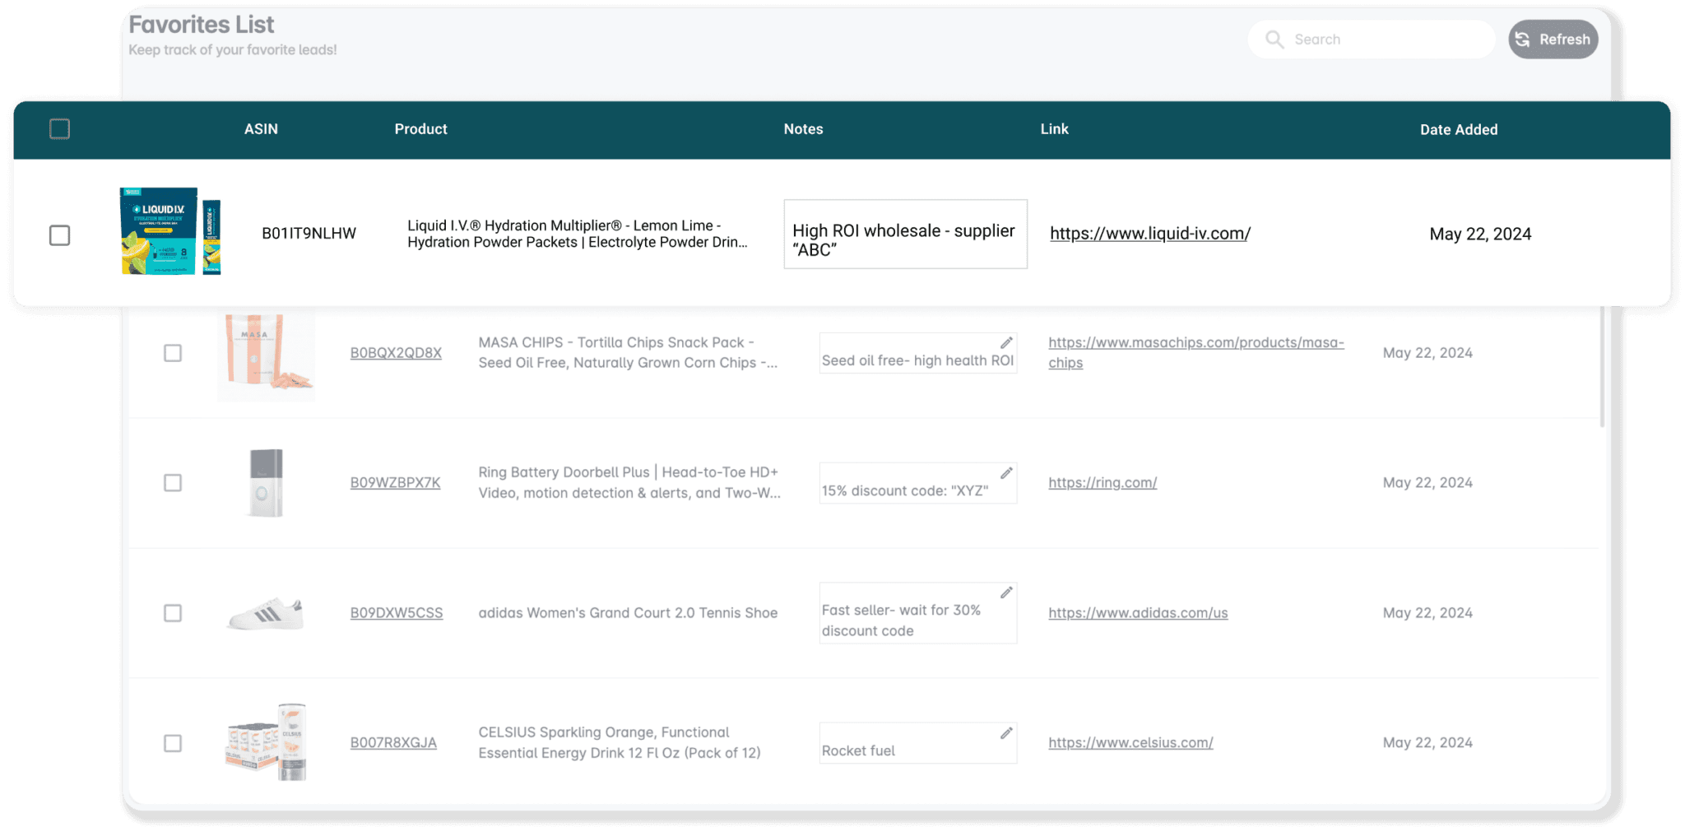This screenshot has height=827, width=1685.
Task: Click pencil icon on Ring Doorbell note
Action: [1005, 473]
